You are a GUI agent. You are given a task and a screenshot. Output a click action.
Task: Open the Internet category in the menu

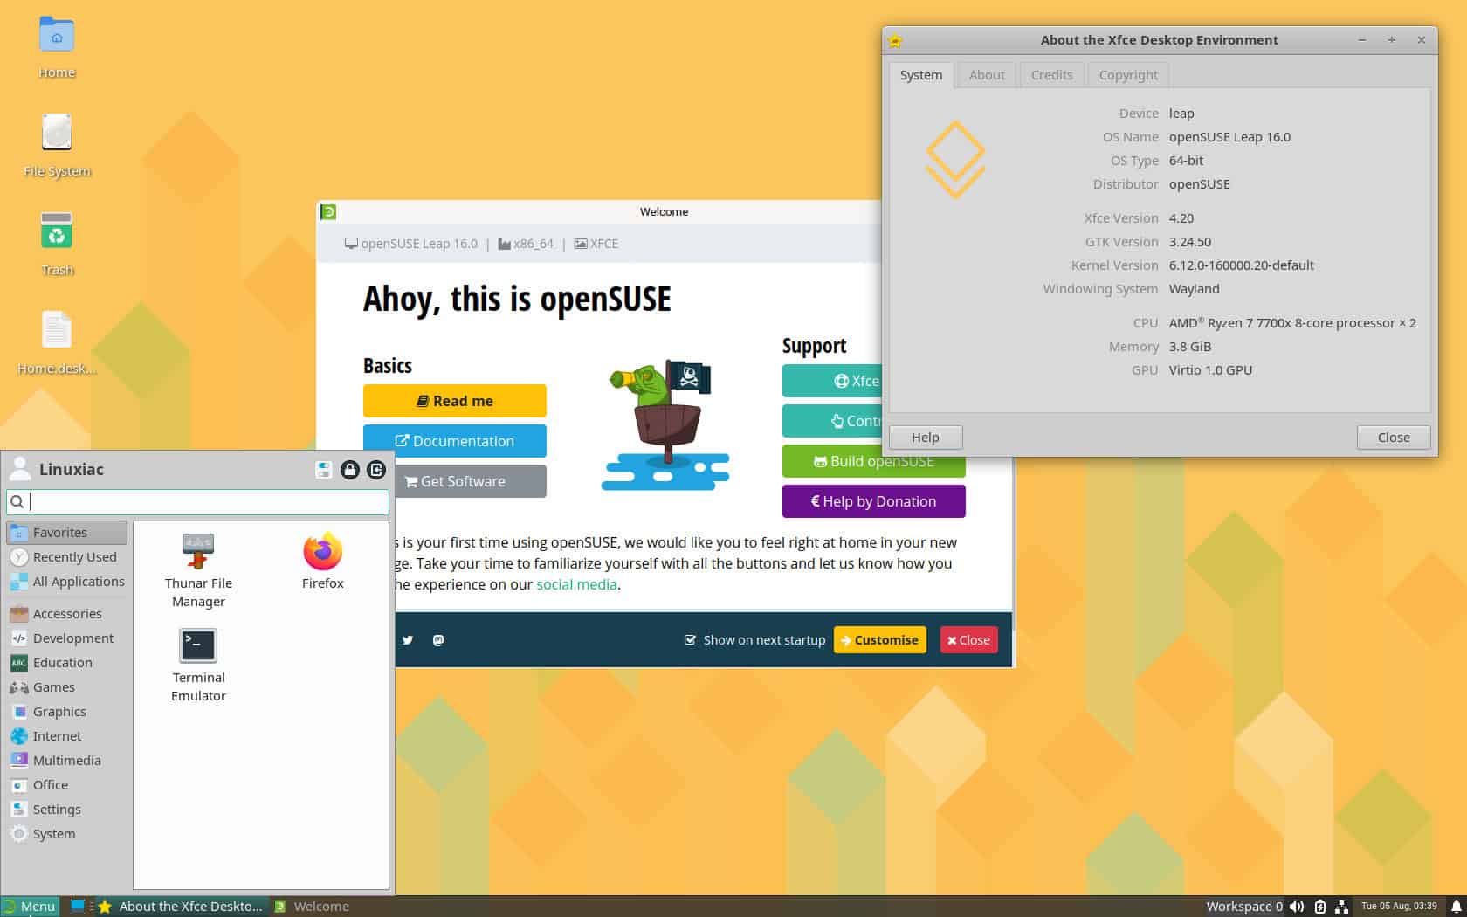coord(57,736)
